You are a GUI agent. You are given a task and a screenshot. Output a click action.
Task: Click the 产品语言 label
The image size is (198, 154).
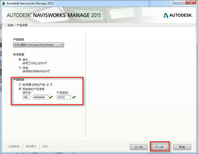[x=19, y=39]
